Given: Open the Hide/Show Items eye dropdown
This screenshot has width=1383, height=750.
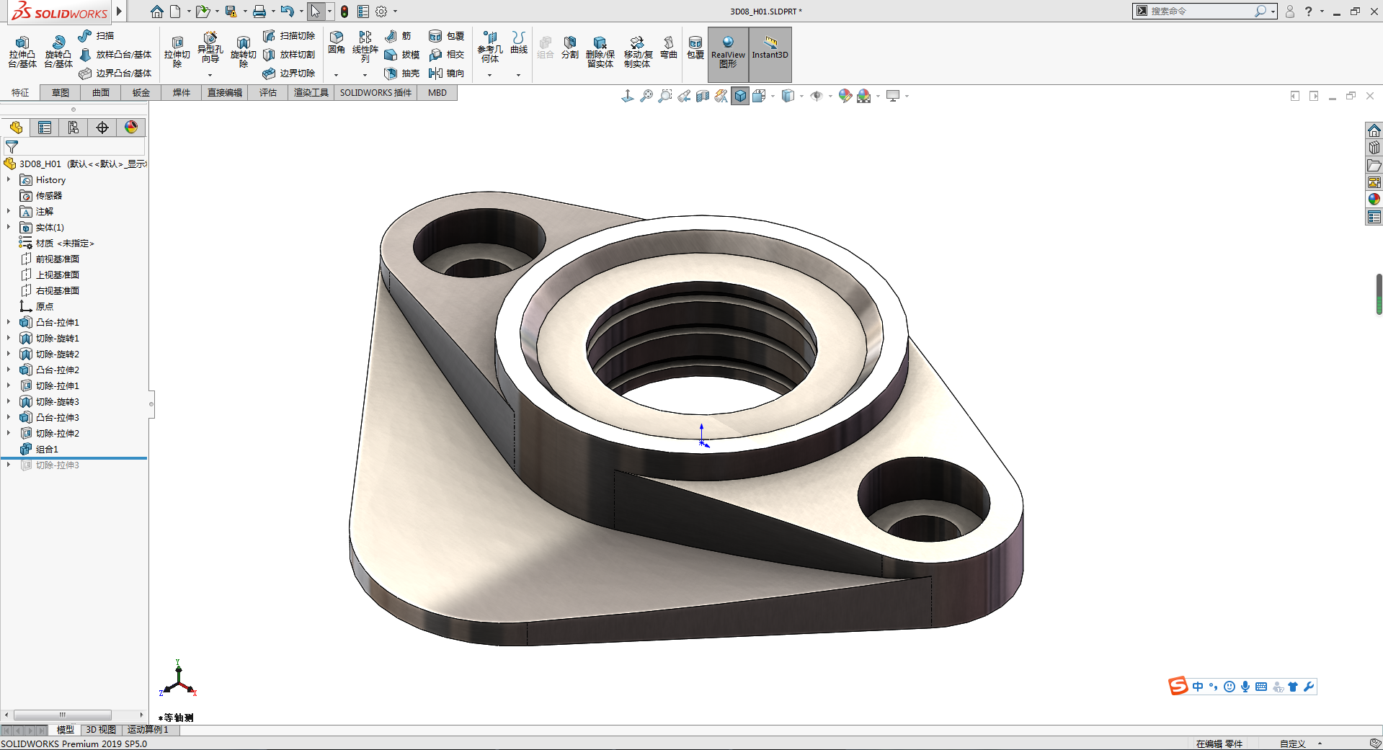Looking at the screenshot, I should [x=830, y=96].
